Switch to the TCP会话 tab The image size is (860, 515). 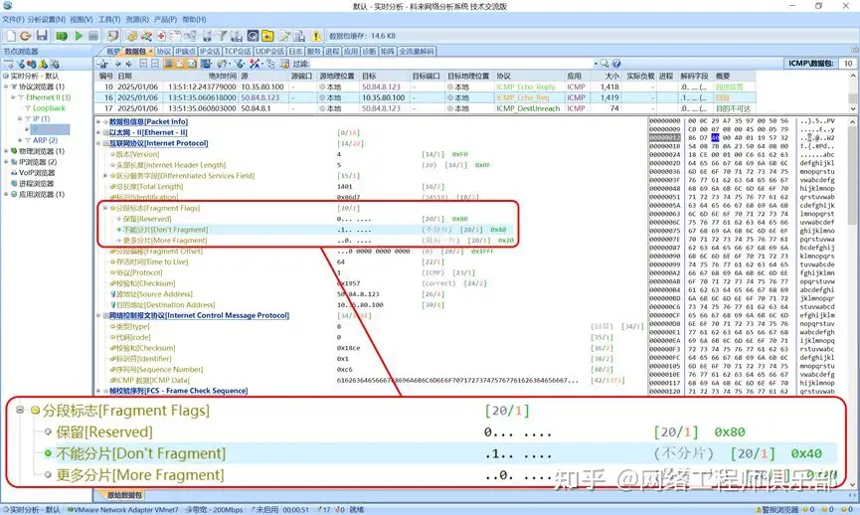[238, 51]
